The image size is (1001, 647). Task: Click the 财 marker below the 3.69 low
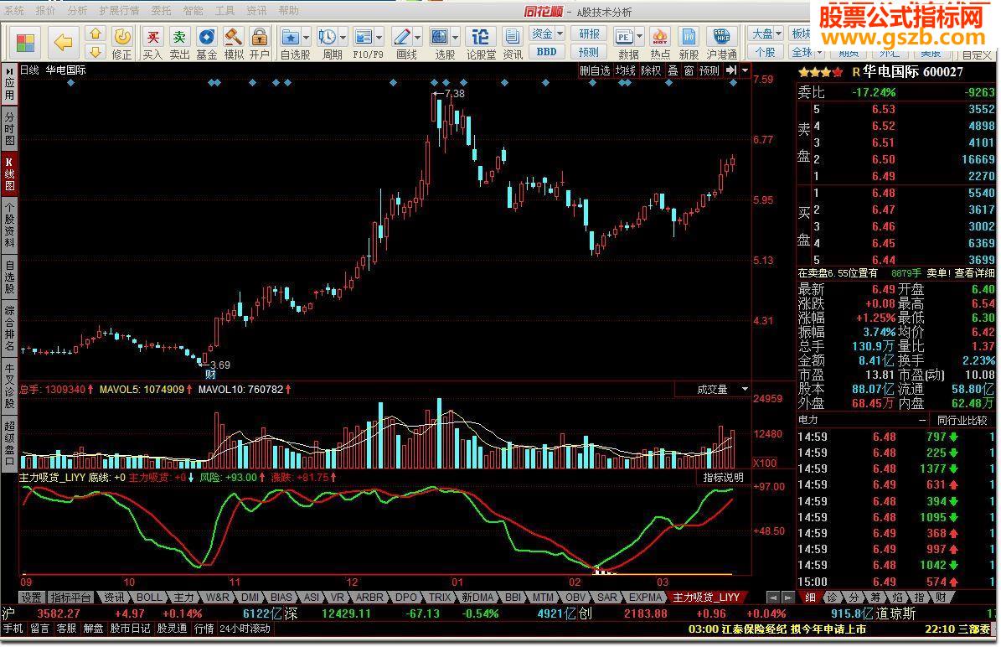point(210,375)
